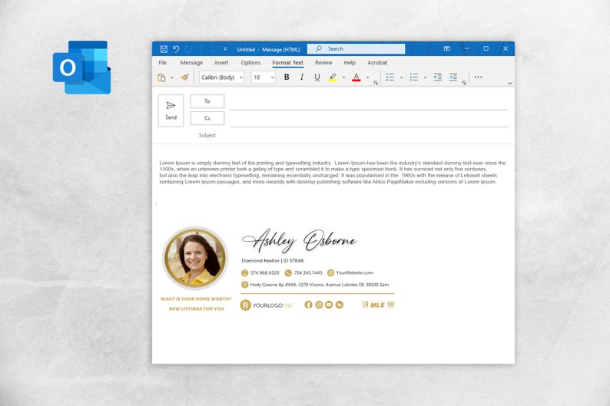
Task: Toggle Underline formatting
Action: point(317,78)
